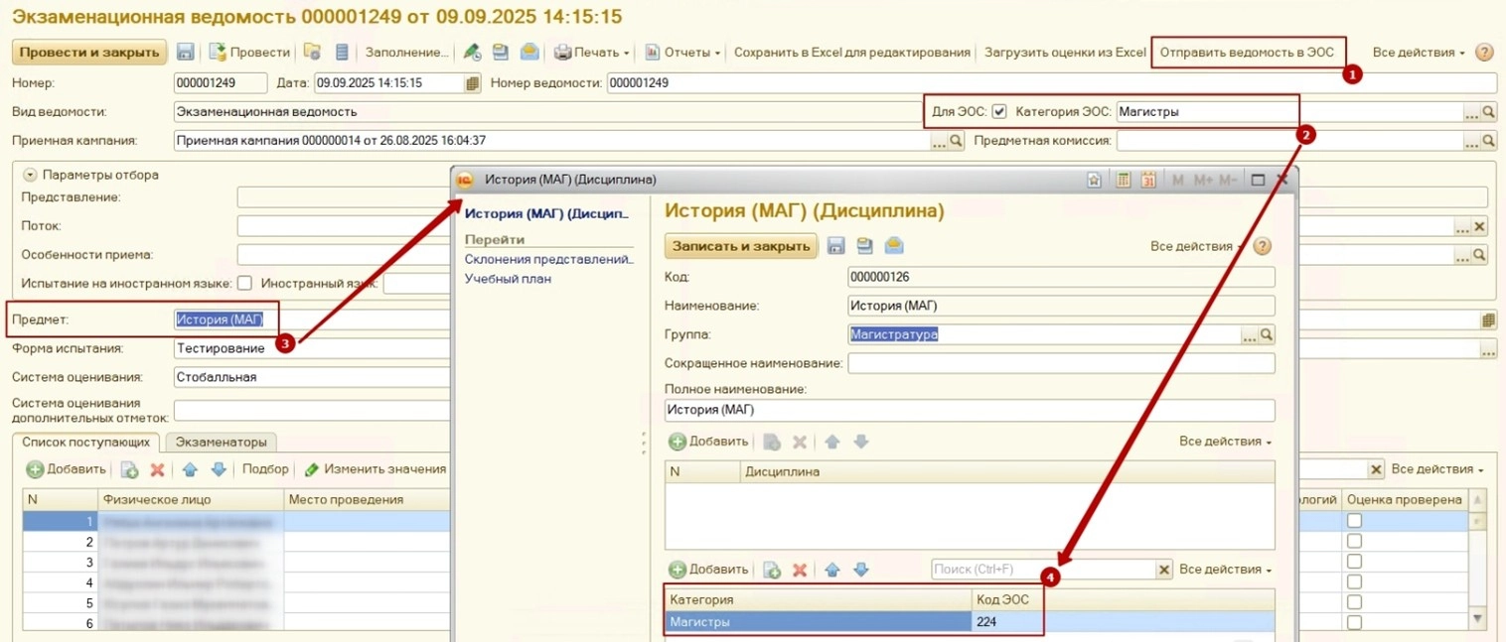The width and height of the screenshot is (1506, 642).
Task: Collapse the Параметры отбора section
Action: 30,175
